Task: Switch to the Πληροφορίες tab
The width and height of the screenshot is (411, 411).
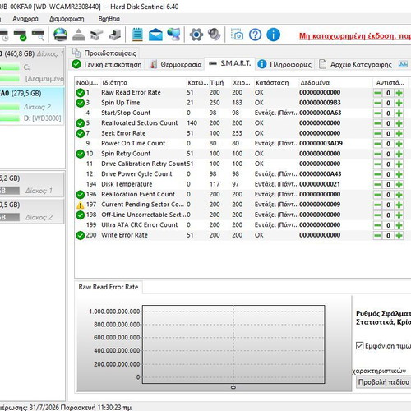Action: [285, 64]
